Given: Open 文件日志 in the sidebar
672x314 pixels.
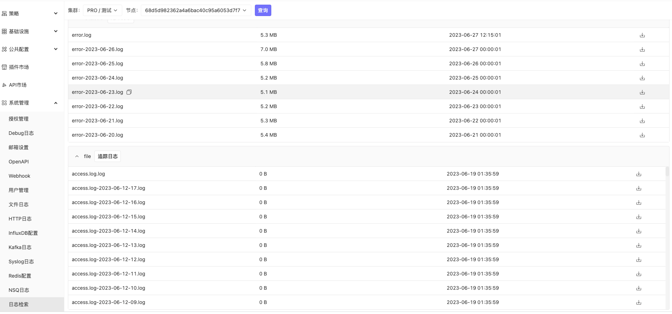Looking at the screenshot, I should (x=19, y=204).
